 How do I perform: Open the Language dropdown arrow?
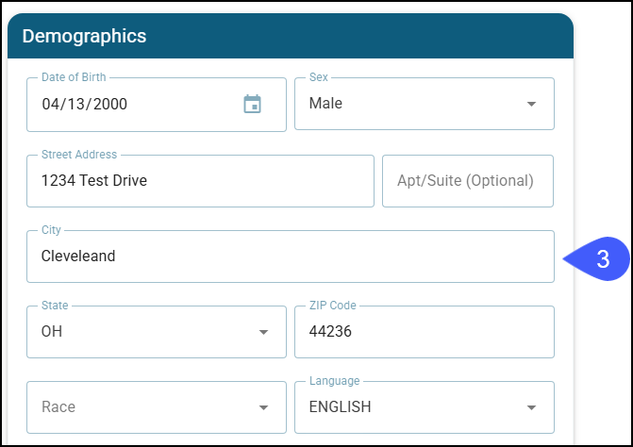pos(531,407)
